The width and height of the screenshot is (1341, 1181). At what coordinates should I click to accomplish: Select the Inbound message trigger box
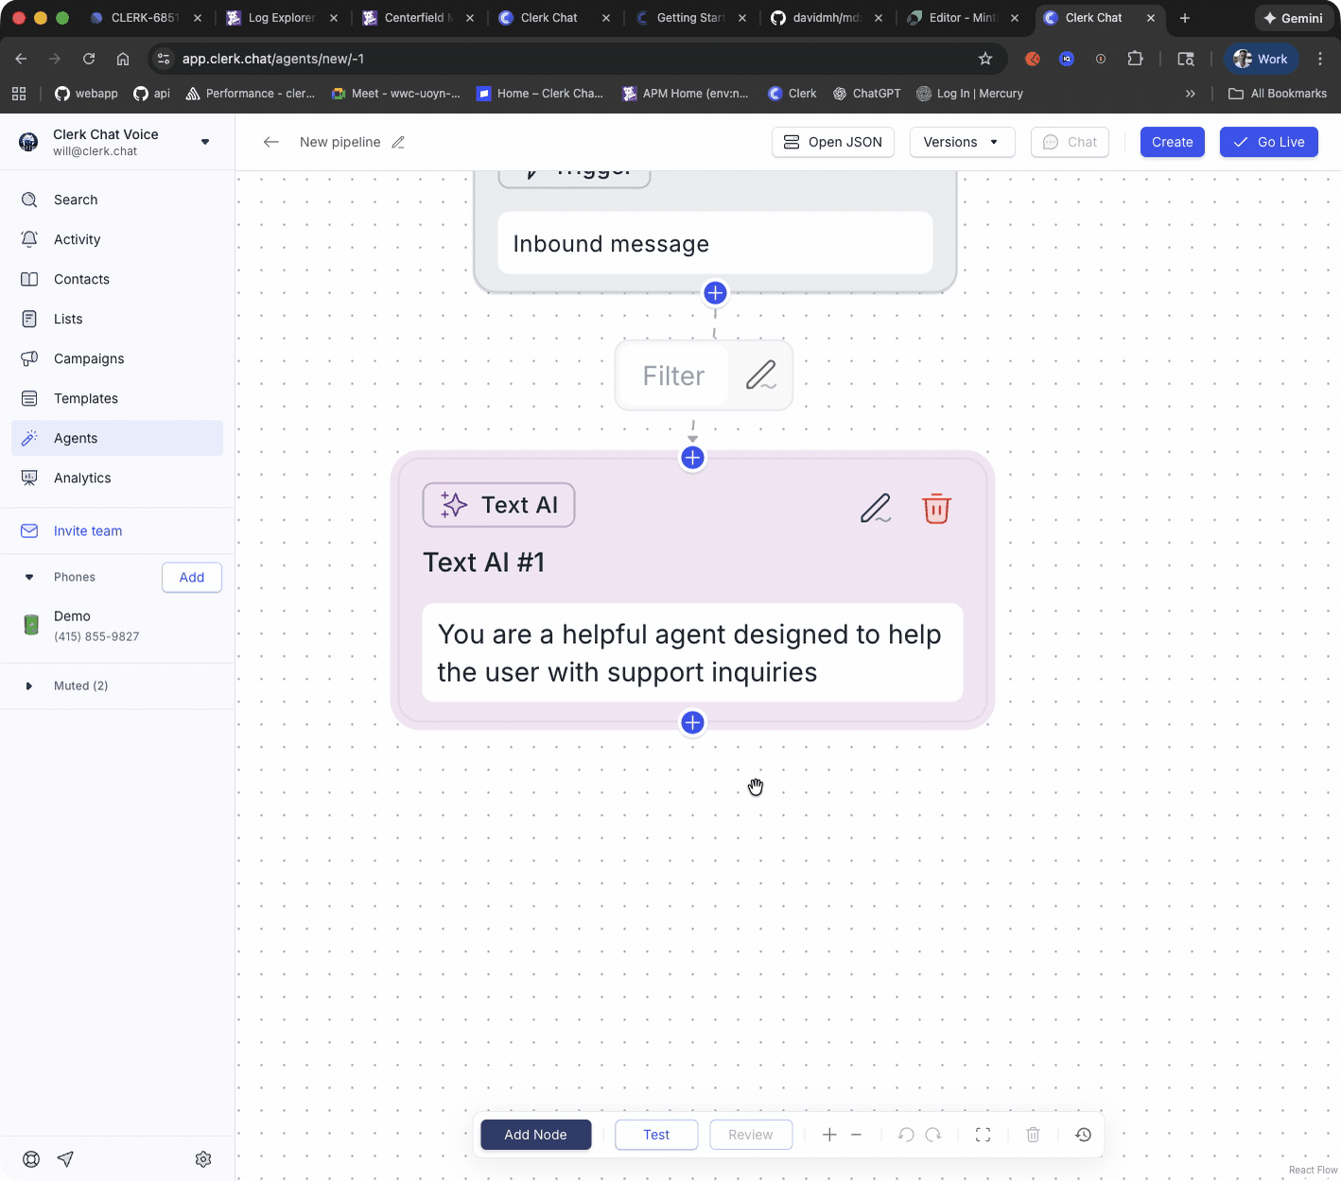(715, 243)
